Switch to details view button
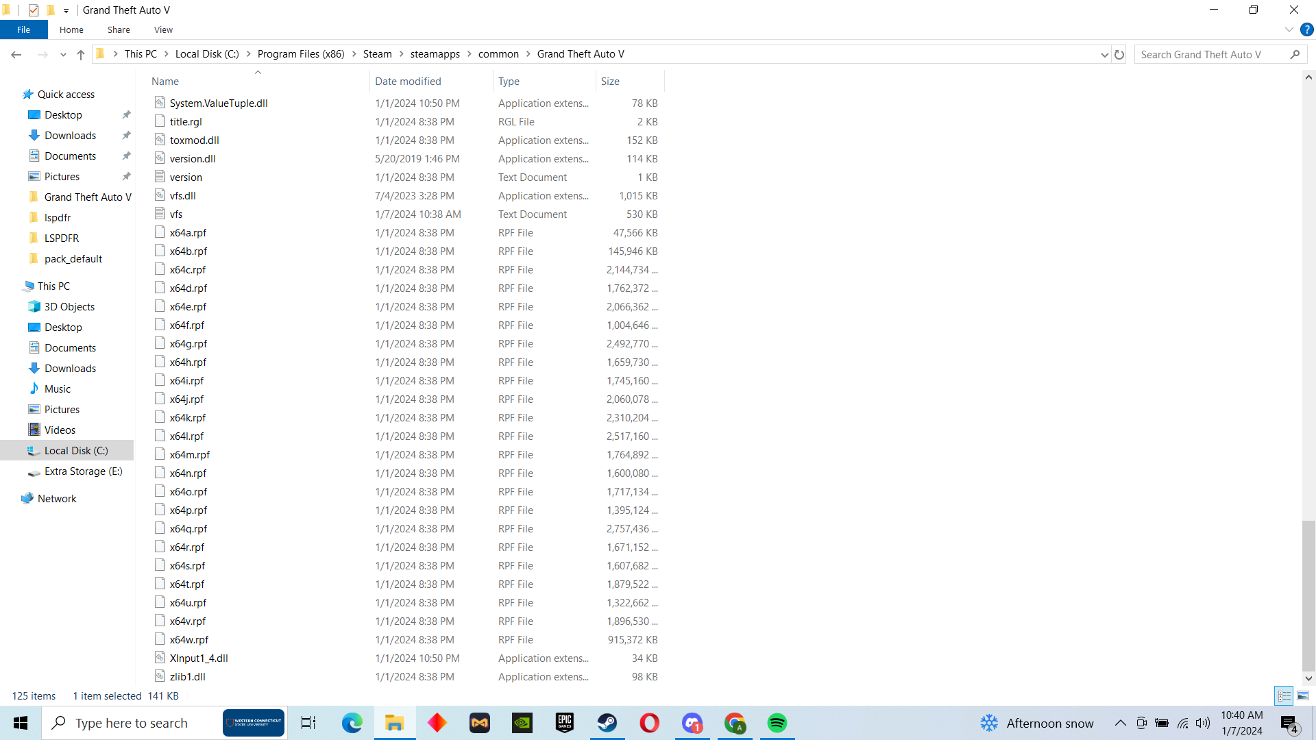This screenshot has width=1316, height=740. tap(1284, 695)
